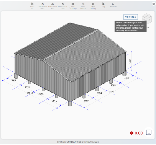This screenshot has width=156, height=145.
Task: Select the front corner pier of the shed
Action: pyautogui.click(x=70, y=104)
